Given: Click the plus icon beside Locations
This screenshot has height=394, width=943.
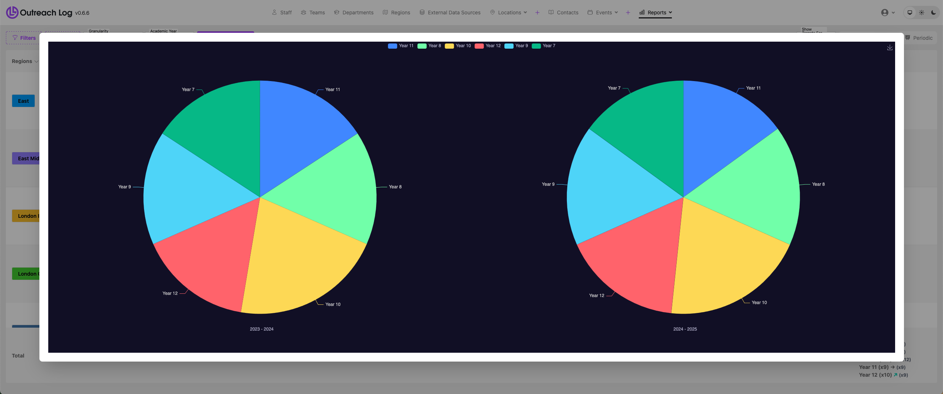Looking at the screenshot, I should coord(537,13).
